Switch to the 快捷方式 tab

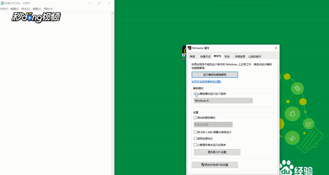coord(205,57)
